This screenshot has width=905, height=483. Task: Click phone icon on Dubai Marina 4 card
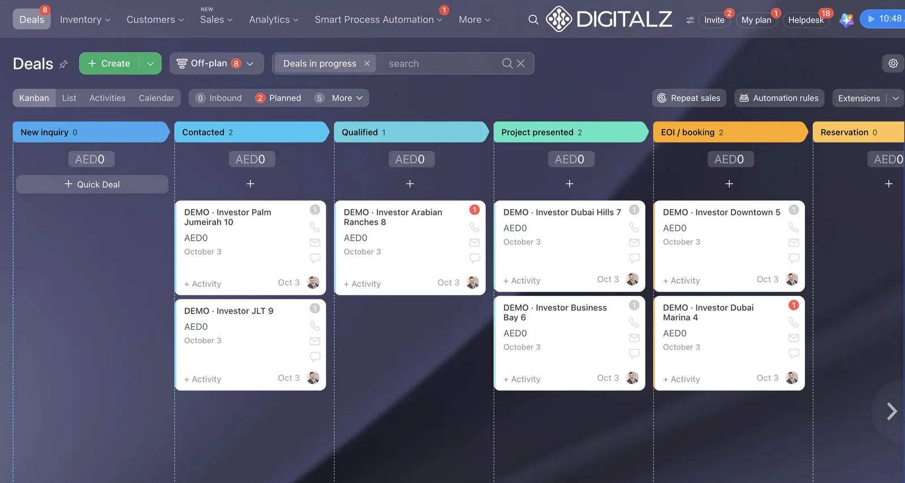click(794, 323)
